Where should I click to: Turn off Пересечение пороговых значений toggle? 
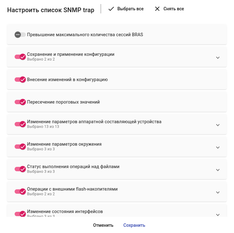20,102
